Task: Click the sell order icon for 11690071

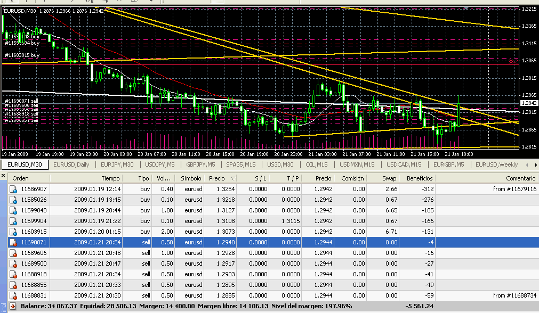Action: coord(13,242)
